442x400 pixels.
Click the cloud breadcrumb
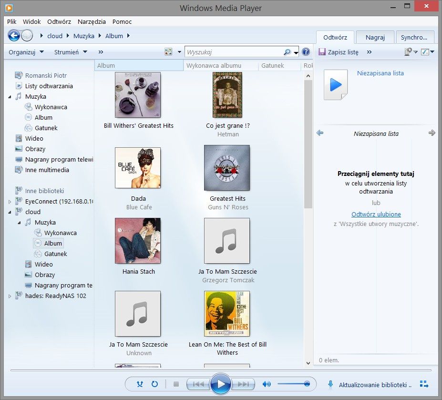click(55, 36)
